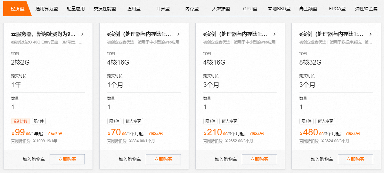Click 立即购买 on the ¥70 plan
Viewport: 384px width, 173px height.
(x=163, y=159)
